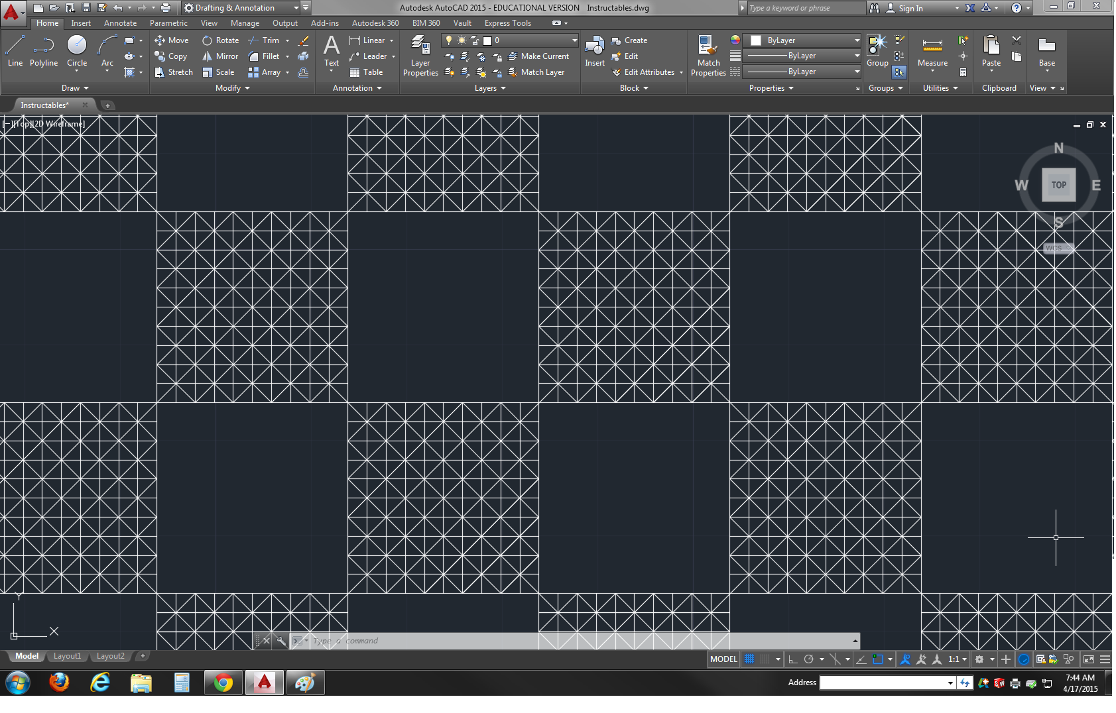Click the white layer color swatch
The height and width of the screenshot is (713, 1116).
point(487,40)
